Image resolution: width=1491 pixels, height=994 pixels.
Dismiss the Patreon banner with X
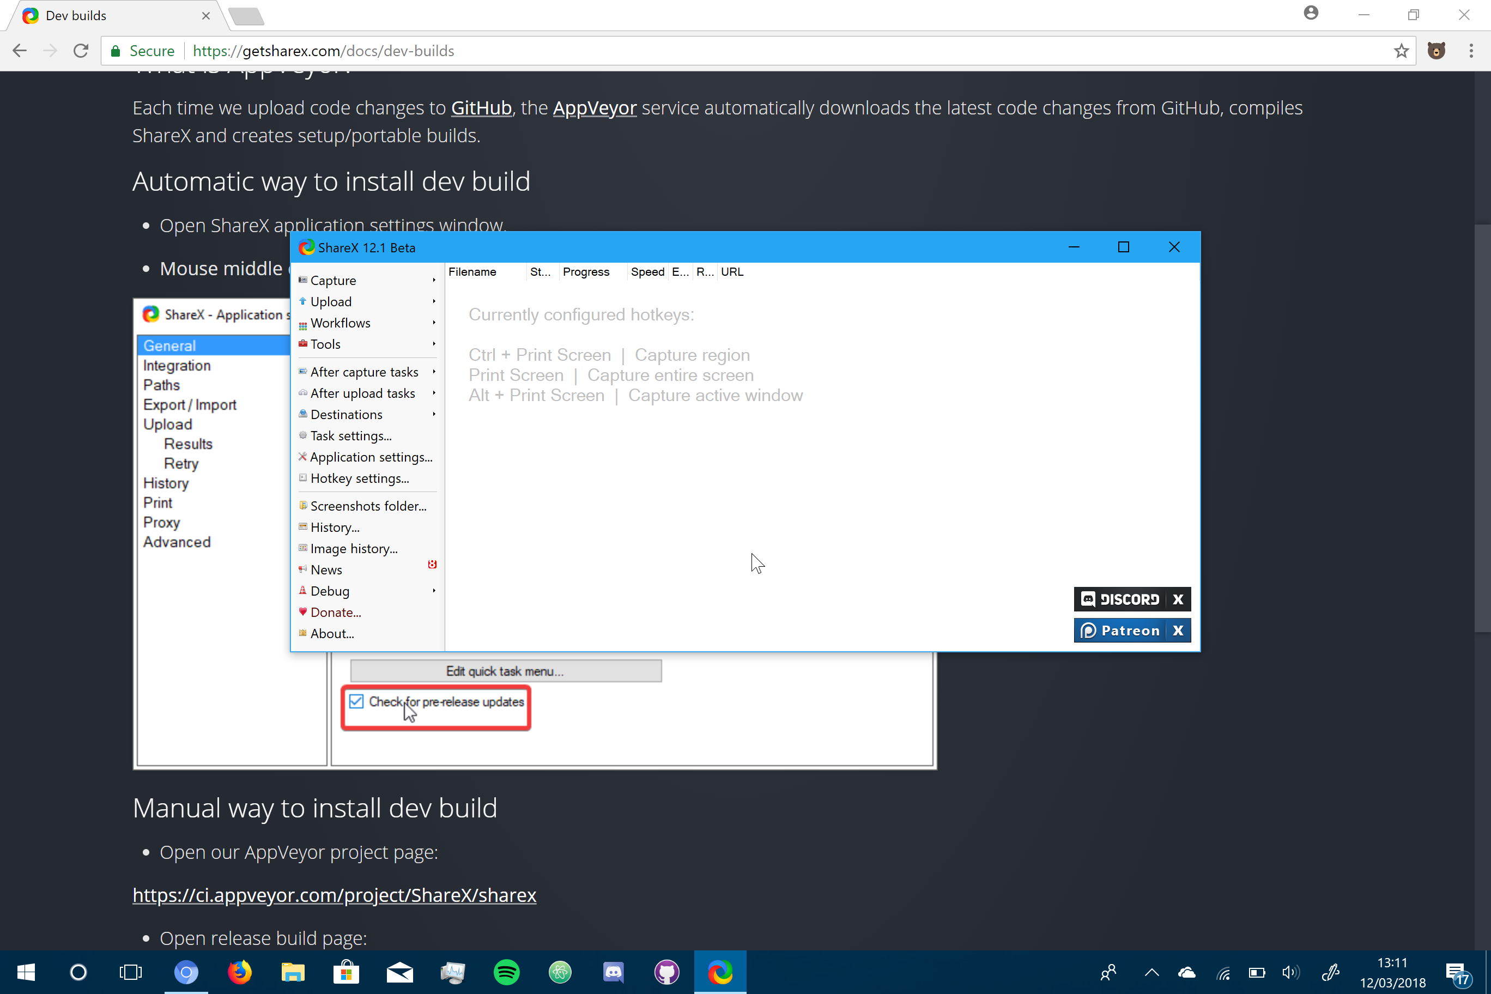pyautogui.click(x=1178, y=631)
